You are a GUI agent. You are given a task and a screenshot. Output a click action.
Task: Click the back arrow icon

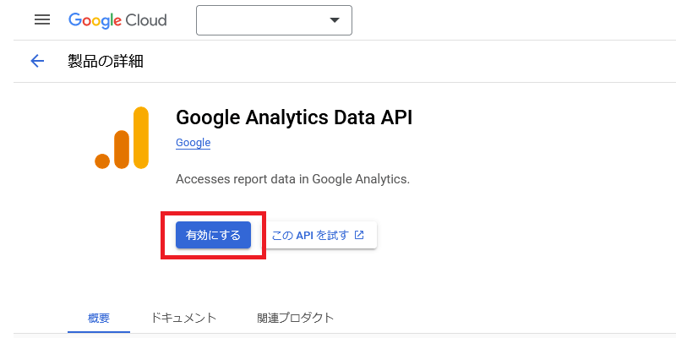click(36, 61)
